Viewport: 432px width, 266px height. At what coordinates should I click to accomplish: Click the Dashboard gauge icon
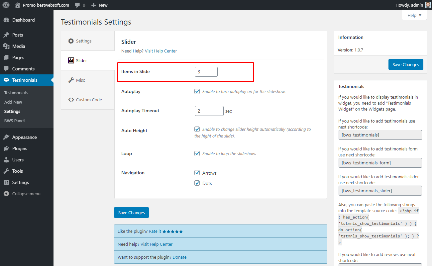pos(6,20)
